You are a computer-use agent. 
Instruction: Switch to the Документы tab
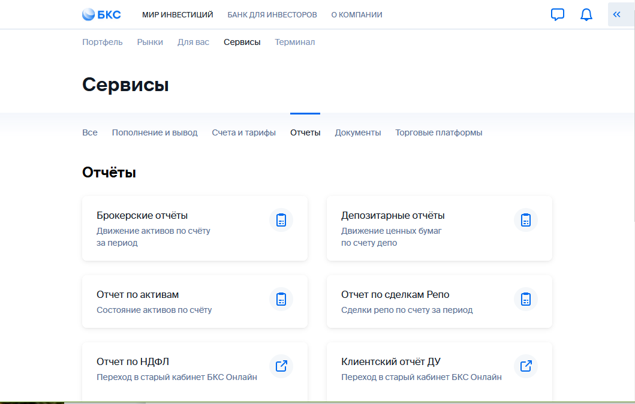point(357,132)
